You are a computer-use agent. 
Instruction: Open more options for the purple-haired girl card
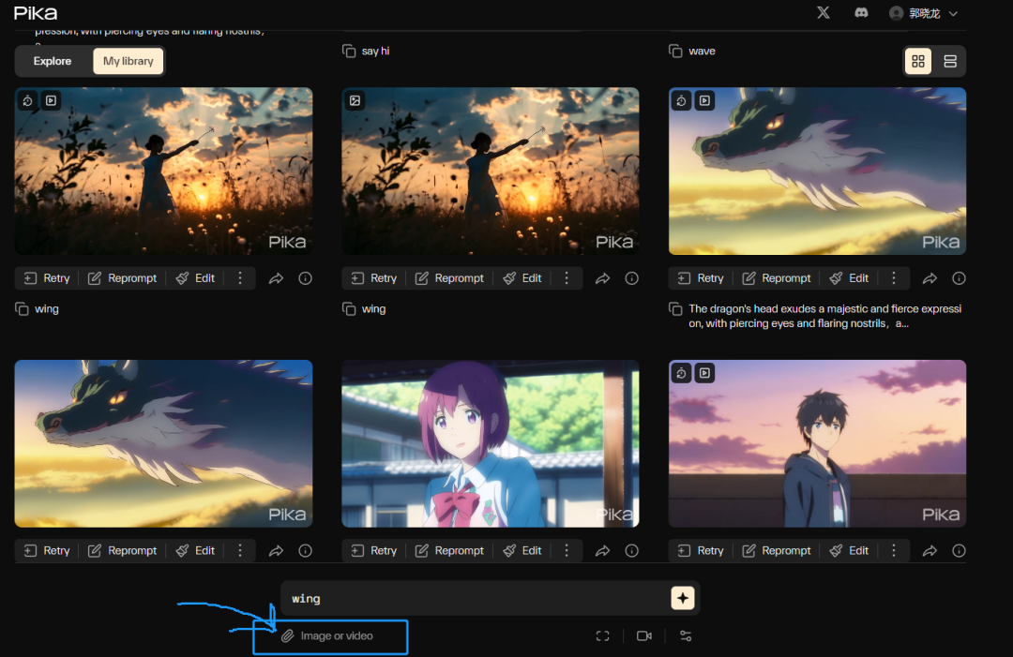(x=567, y=550)
